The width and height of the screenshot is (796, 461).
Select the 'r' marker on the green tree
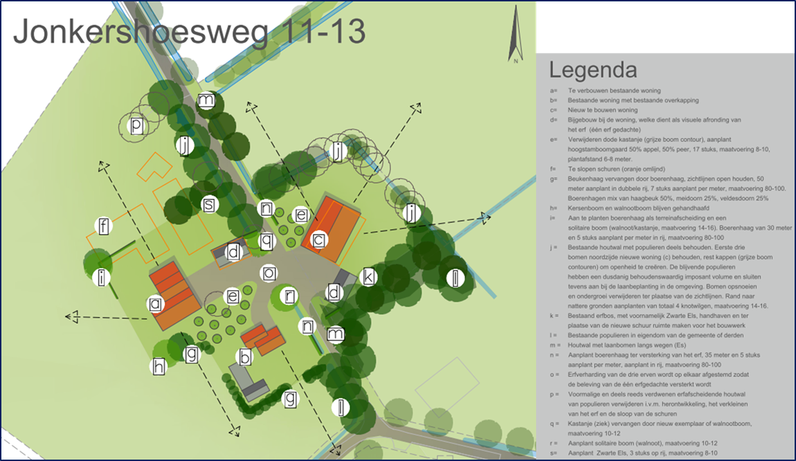pyautogui.click(x=289, y=296)
